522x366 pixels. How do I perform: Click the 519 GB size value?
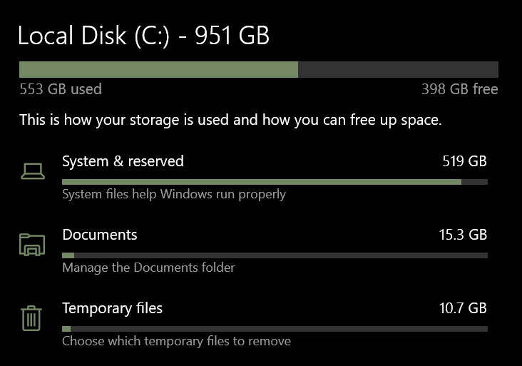[464, 161]
